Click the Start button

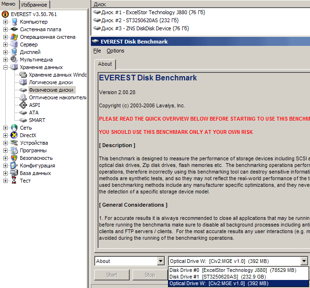pos(112,275)
